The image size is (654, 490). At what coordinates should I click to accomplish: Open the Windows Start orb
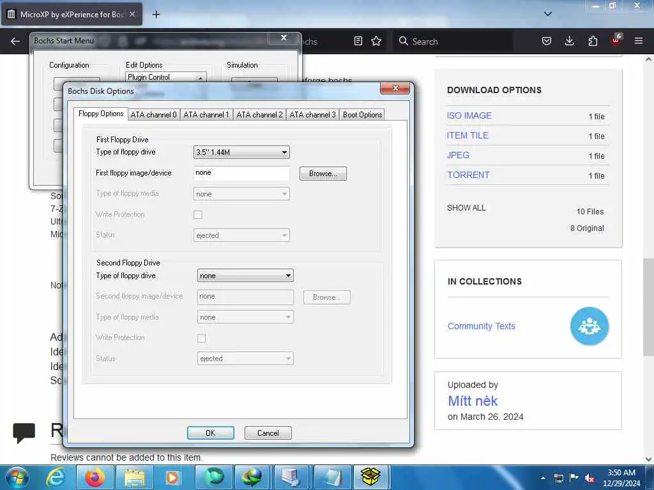pyautogui.click(x=17, y=477)
